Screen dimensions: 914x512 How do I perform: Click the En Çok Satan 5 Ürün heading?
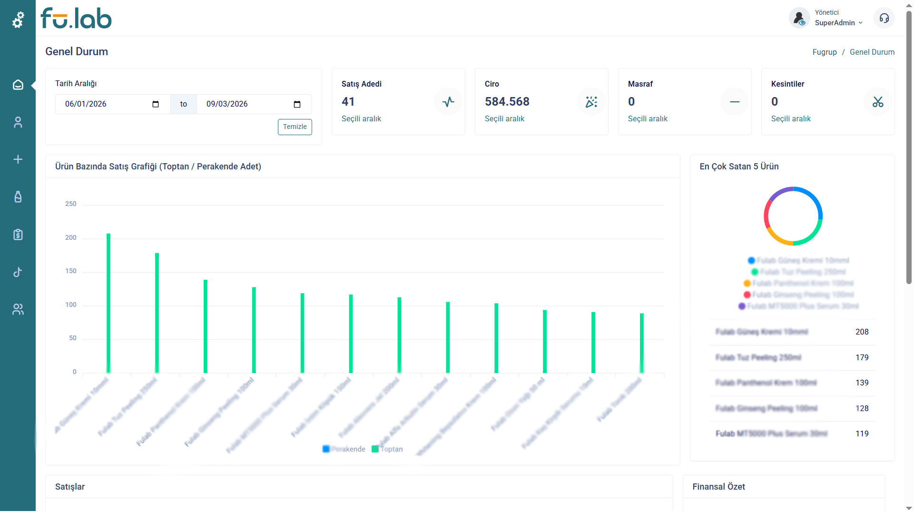(739, 167)
